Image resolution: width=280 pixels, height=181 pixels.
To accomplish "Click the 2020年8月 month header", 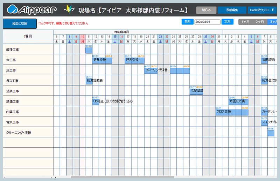I will point(121,32).
